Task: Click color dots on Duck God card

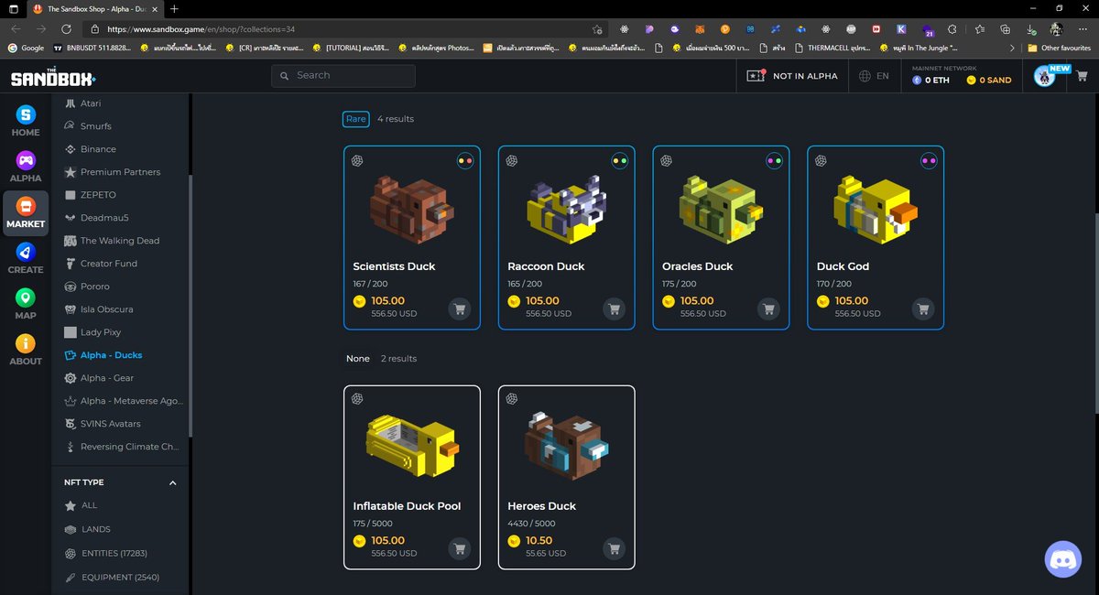Action: coord(929,161)
